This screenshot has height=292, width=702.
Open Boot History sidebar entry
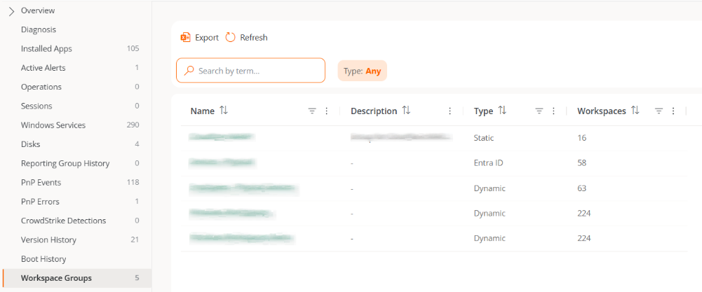pyautogui.click(x=43, y=259)
